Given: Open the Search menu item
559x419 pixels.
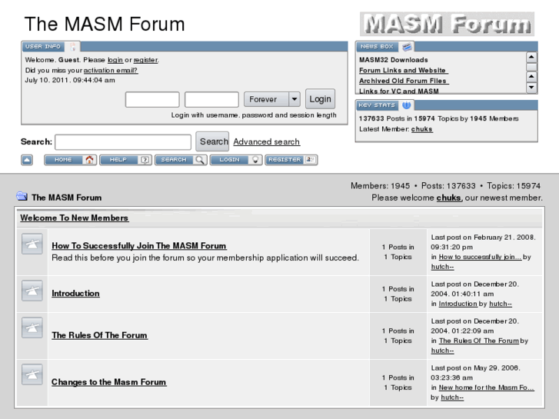Looking at the screenshot, I should [x=181, y=160].
